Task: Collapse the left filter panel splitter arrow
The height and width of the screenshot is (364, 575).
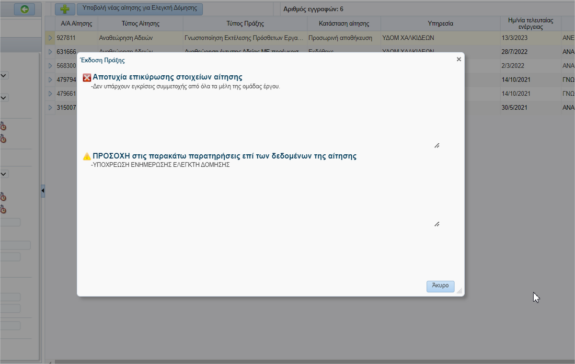Action: click(x=43, y=191)
